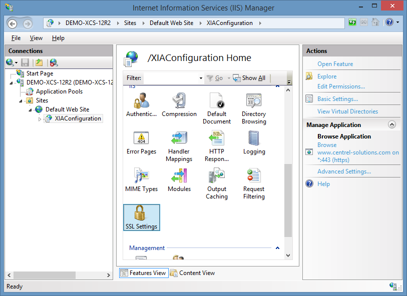Open the Handler Mappings feature
The width and height of the screenshot is (407, 296).
[179, 146]
